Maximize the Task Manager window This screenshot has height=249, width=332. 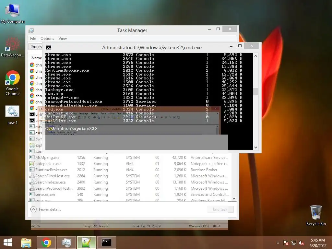coord(218,29)
